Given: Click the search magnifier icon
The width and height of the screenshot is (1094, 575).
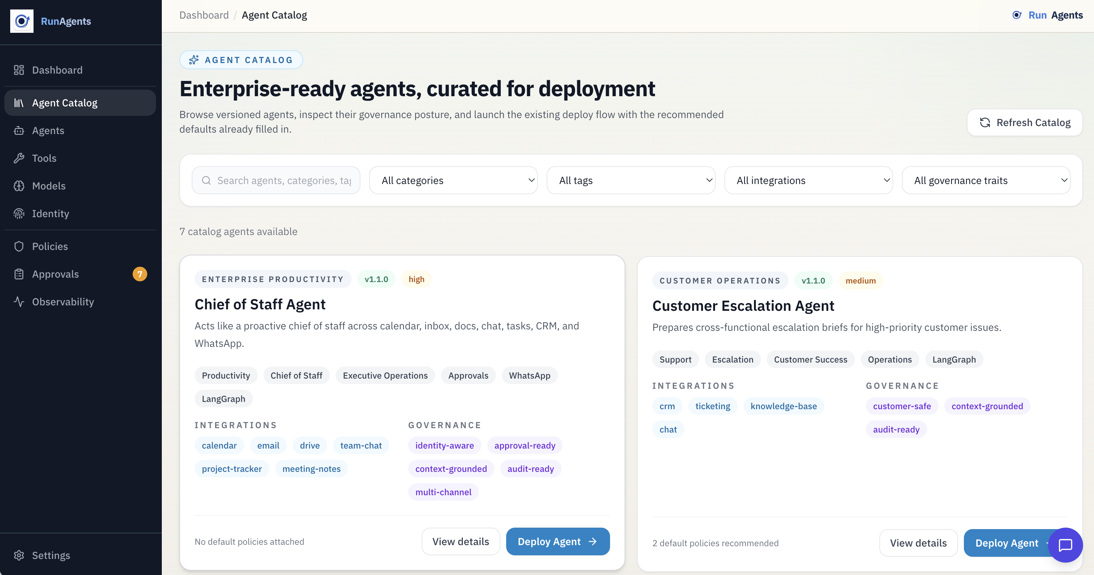Looking at the screenshot, I should 207,180.
